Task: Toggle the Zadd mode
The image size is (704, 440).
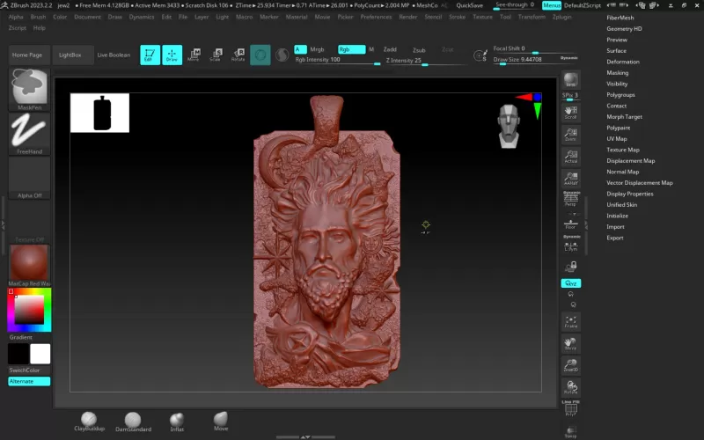Action: click(x=390, y=49)
